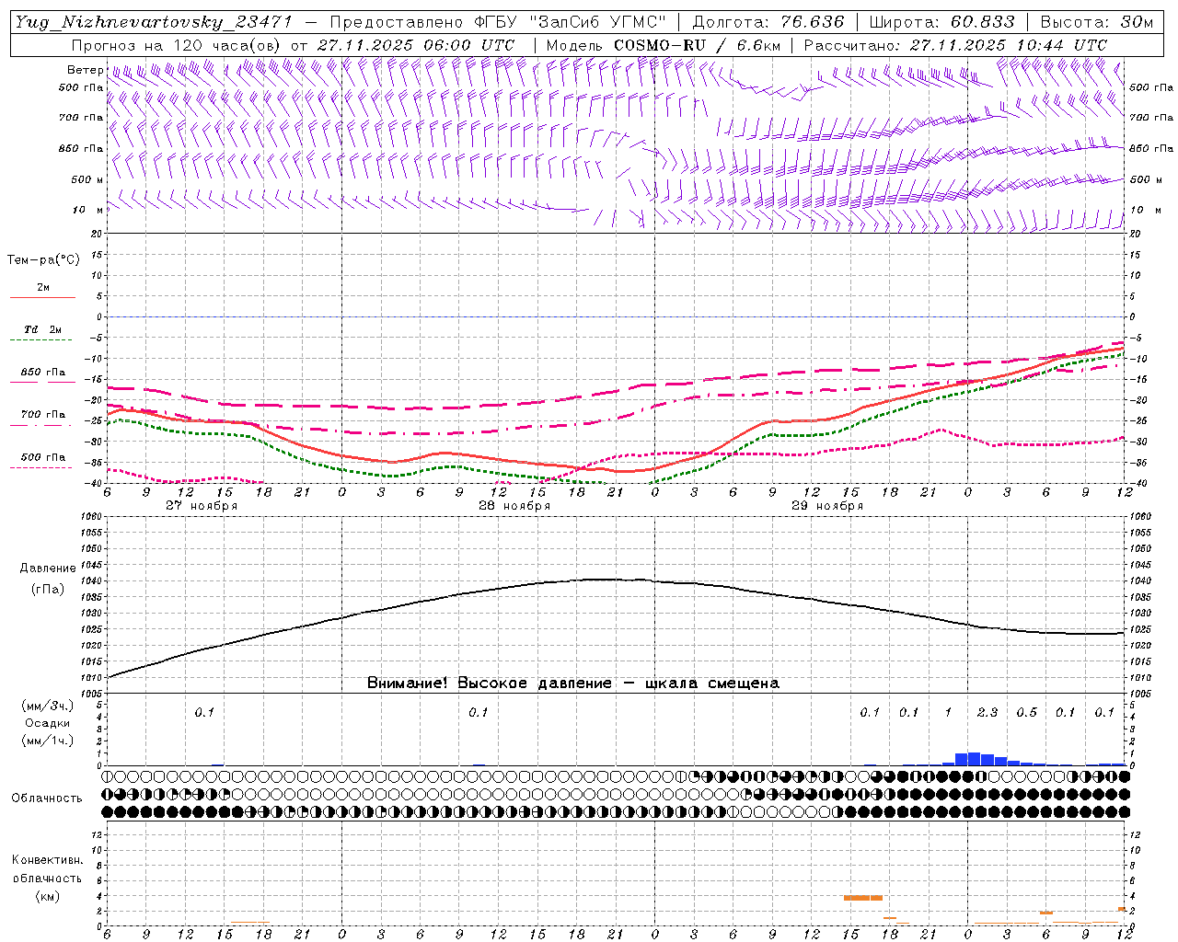
Task: Select the 10 м wind level label on left
Action: click(88, 210)
